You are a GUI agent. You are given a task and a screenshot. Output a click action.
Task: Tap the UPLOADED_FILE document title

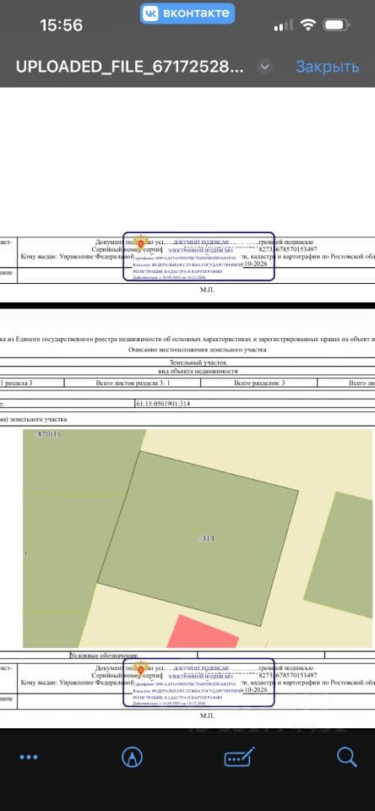[128, 67]
